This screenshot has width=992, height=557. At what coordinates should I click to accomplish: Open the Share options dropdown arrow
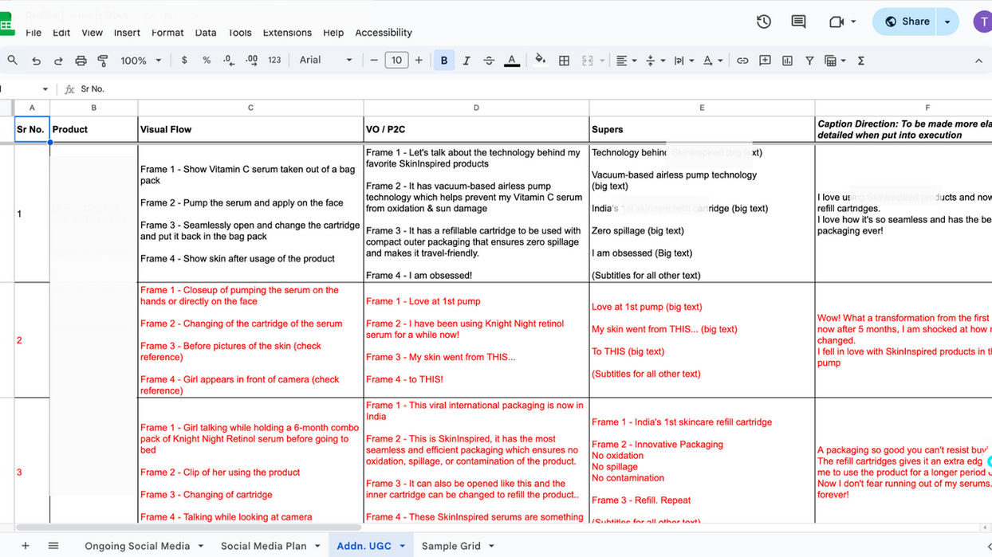click(x=947, y=22)
